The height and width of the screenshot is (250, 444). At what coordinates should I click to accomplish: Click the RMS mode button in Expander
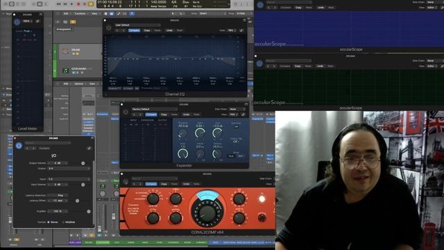(241, 156)
